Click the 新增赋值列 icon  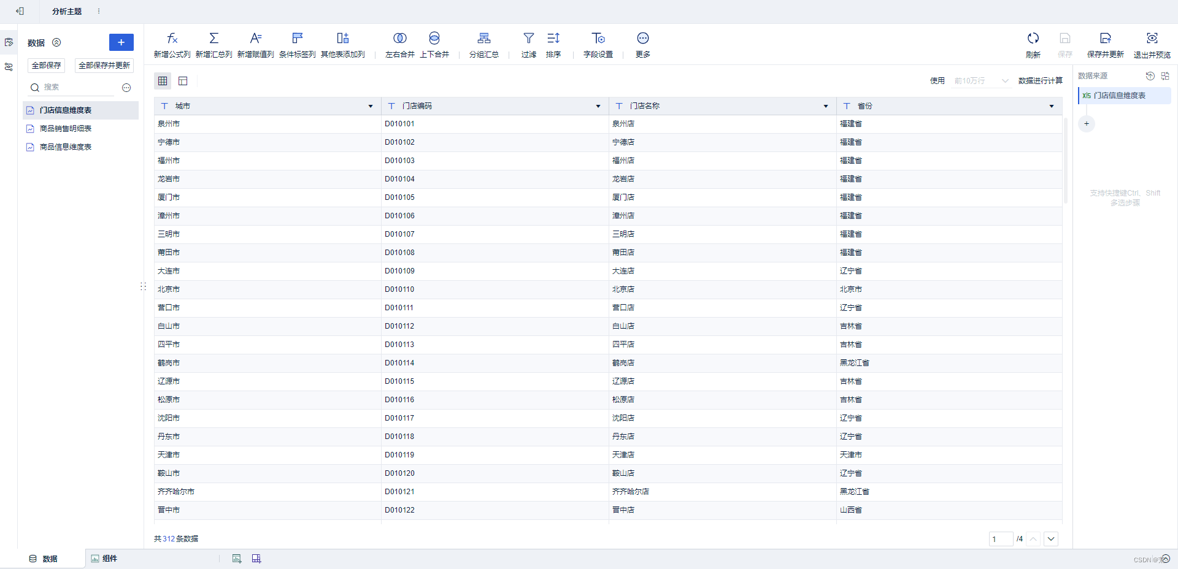pyautogui.click(x=256, y=38)
